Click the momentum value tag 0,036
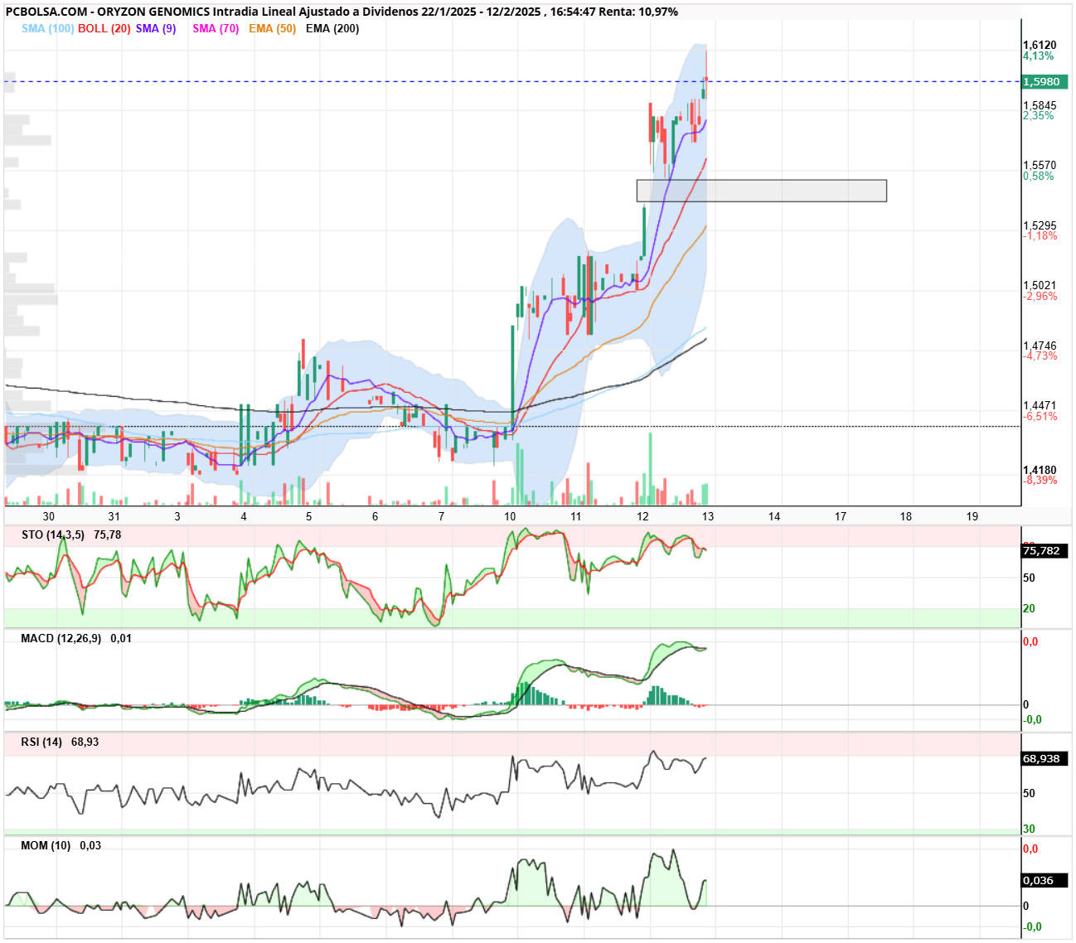The image size is (1076, 943). coord(1044,880)
